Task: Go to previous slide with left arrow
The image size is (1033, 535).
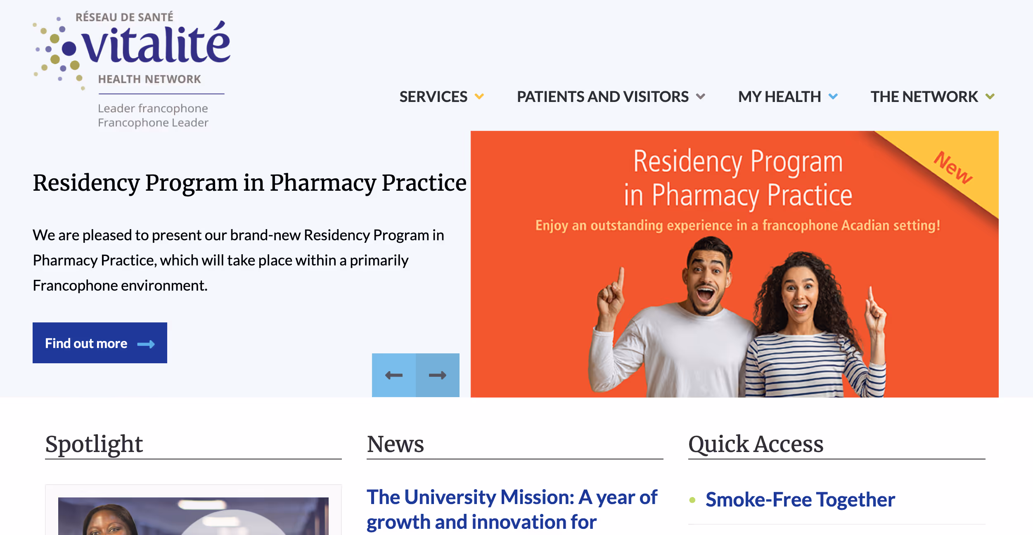Action: pyautogui.click(x=393, y=375)
